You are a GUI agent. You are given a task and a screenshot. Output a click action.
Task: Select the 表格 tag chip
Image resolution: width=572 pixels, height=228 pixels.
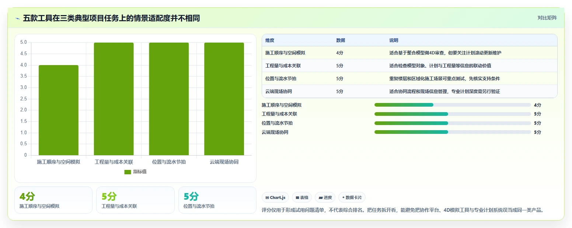pyautogui.click(x=302, y=197)
